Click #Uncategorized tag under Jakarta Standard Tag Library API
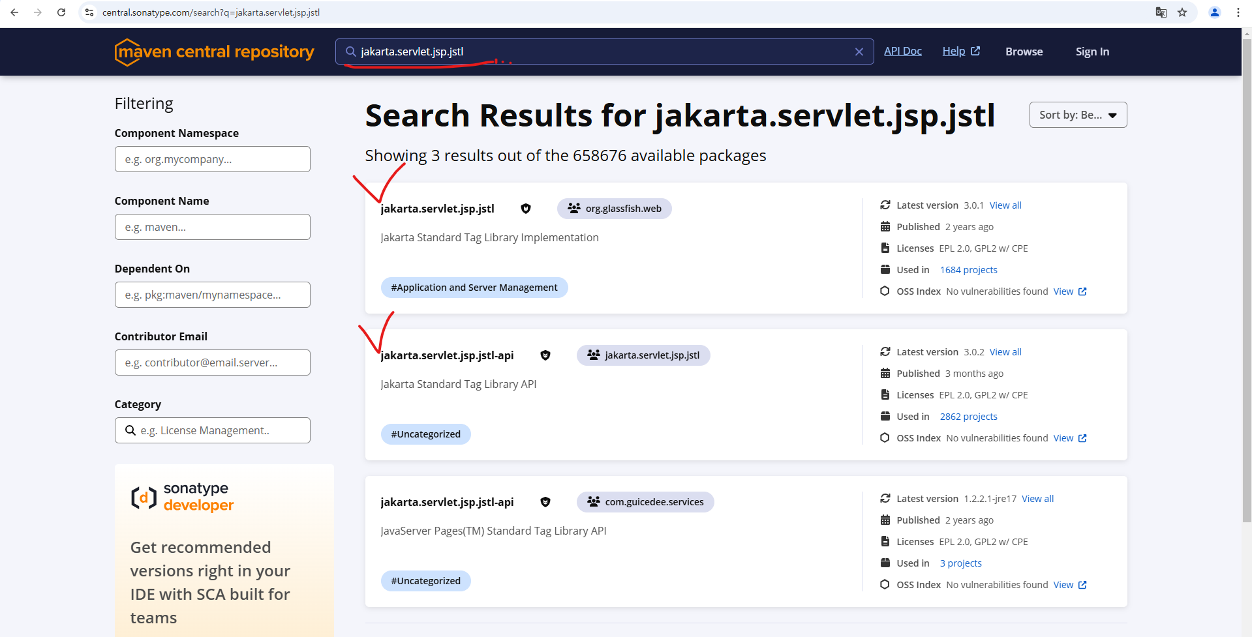 [426, 434]
